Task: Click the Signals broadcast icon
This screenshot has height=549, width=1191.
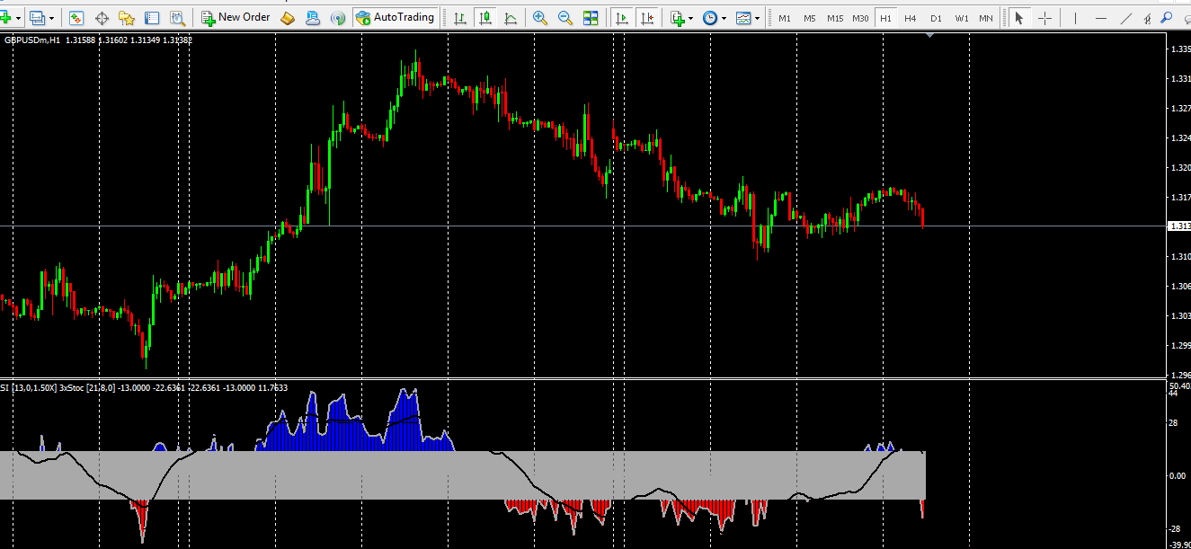Action: (x=338, y=17)
